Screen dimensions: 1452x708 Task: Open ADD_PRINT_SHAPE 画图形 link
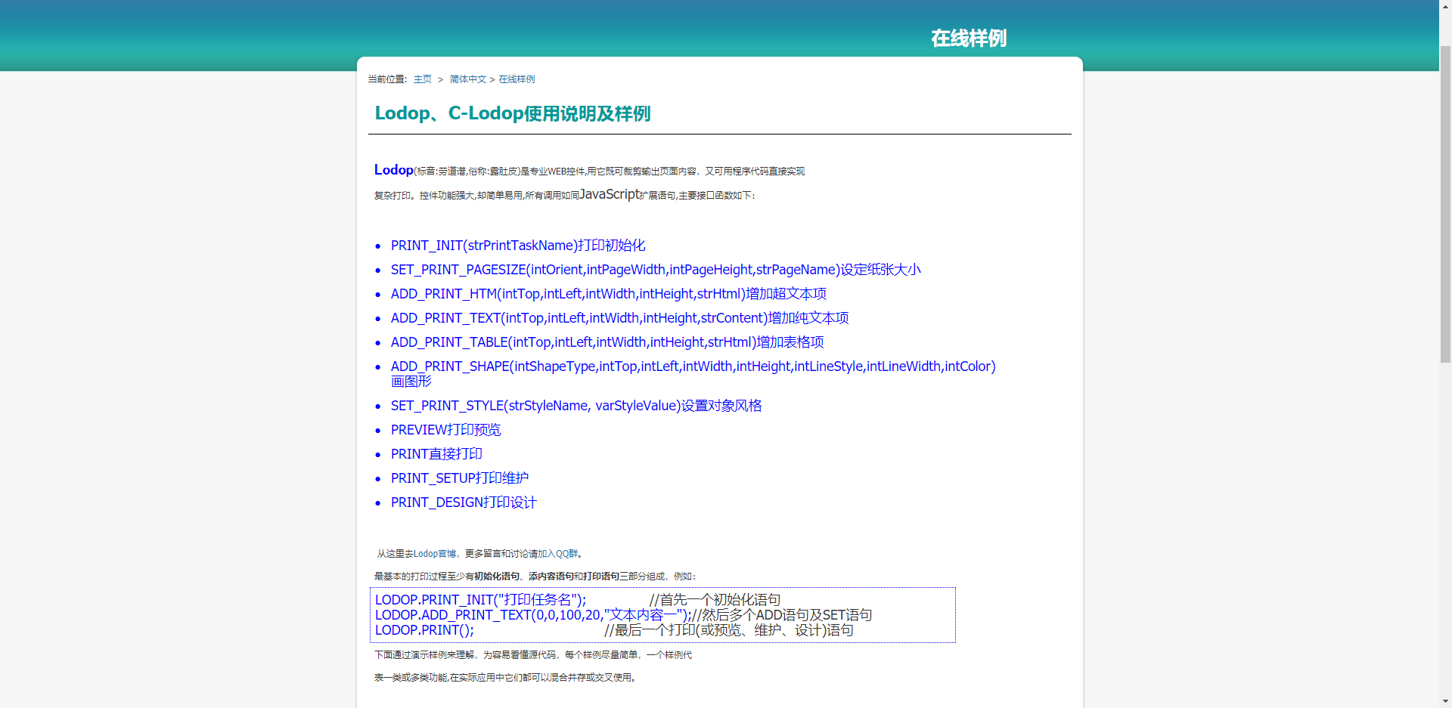[x=693, y=366]
